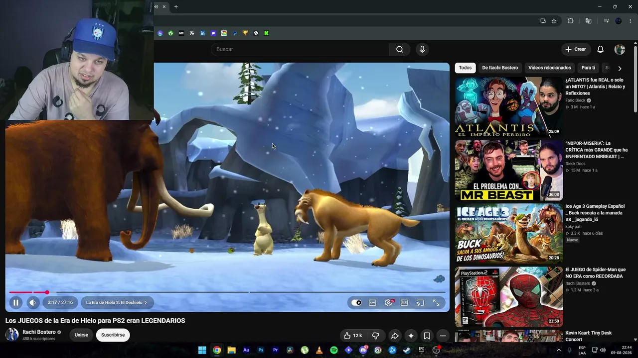Open the Atlantis video thumbnail
The width and height of the screenshot is (638, 358).
point(508,107)
